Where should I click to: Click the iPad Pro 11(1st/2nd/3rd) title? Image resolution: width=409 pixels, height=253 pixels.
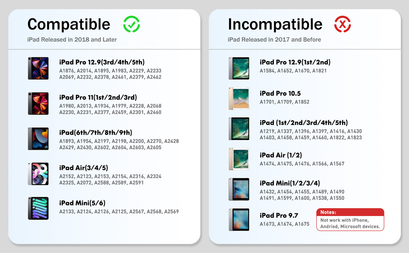tap(98, 97)
